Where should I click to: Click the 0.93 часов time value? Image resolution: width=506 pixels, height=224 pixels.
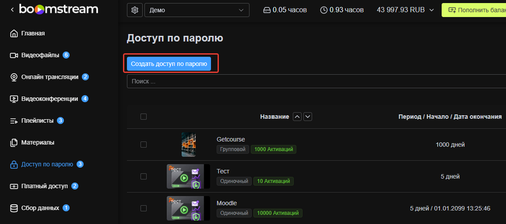[347, 10]
